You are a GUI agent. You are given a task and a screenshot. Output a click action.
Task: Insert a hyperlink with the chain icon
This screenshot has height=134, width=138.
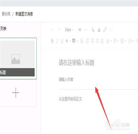point(105,30)
